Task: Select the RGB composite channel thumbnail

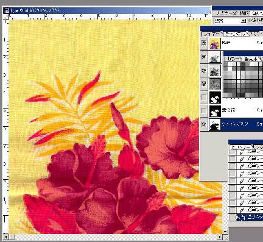Action: 215,43
